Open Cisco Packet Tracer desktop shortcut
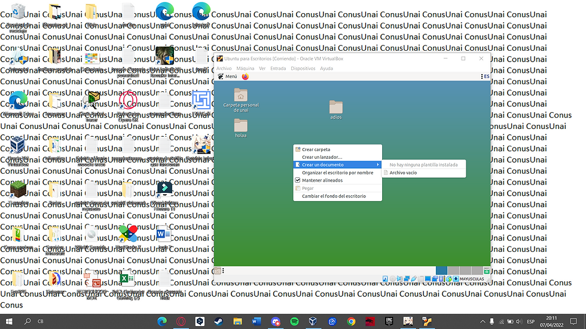The width and height of the screenshot is (586, 329). 91,100
